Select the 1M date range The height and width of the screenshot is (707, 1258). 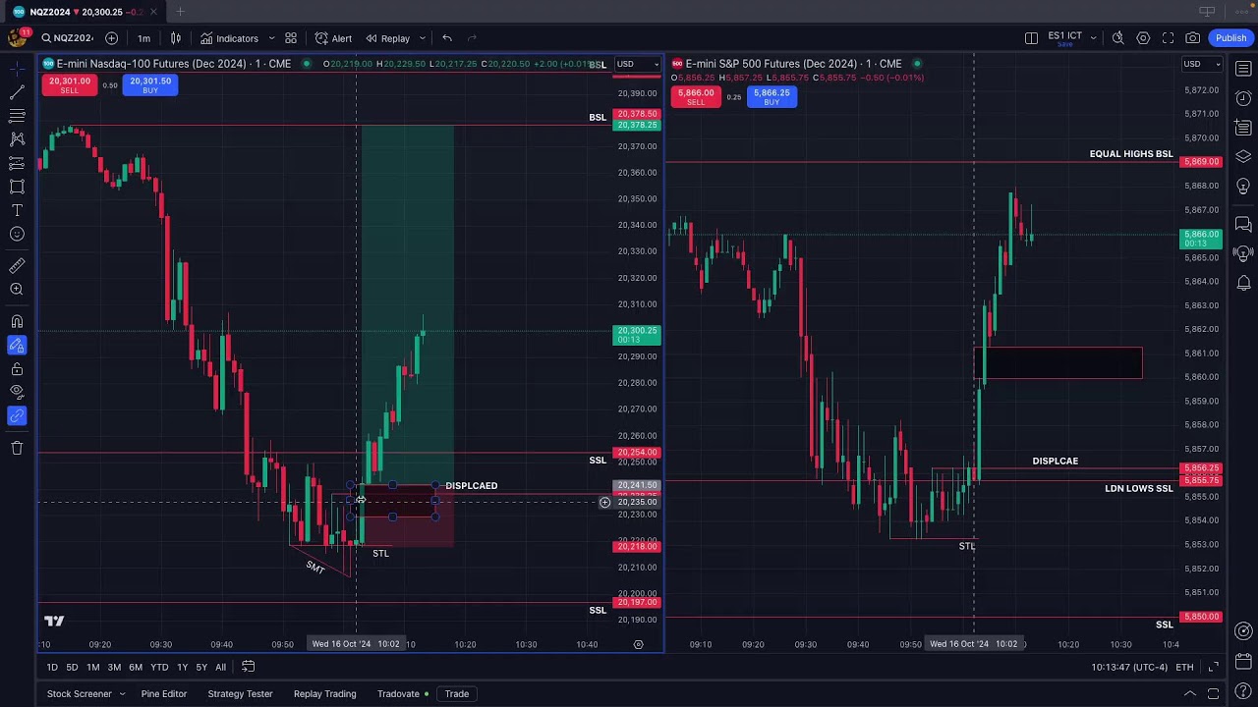[92, 667]
